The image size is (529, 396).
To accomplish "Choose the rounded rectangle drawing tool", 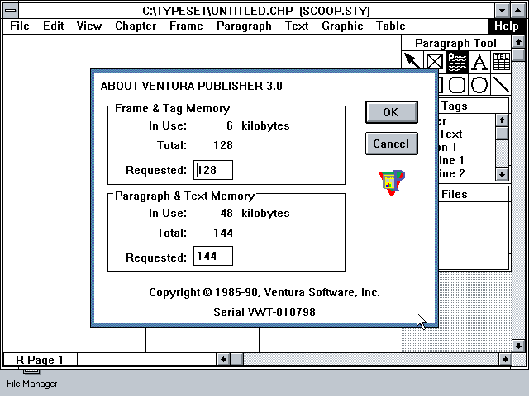I will pyautogui.click(x=457, y=84).
